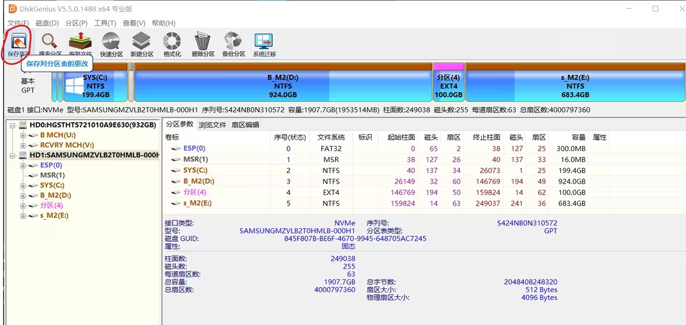Click the 终止柱面 column header
Viewport: 686px width, 325px height.
[x=484, y=137]
